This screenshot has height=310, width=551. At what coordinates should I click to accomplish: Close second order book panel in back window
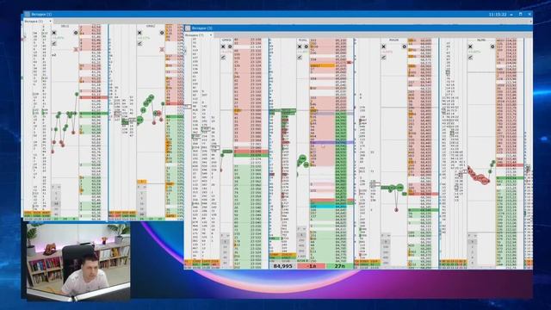point(139,33)
